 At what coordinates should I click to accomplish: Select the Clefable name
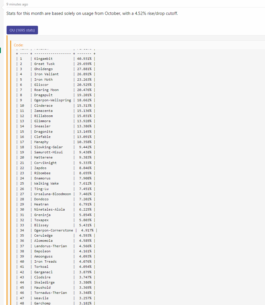[42, 137]
